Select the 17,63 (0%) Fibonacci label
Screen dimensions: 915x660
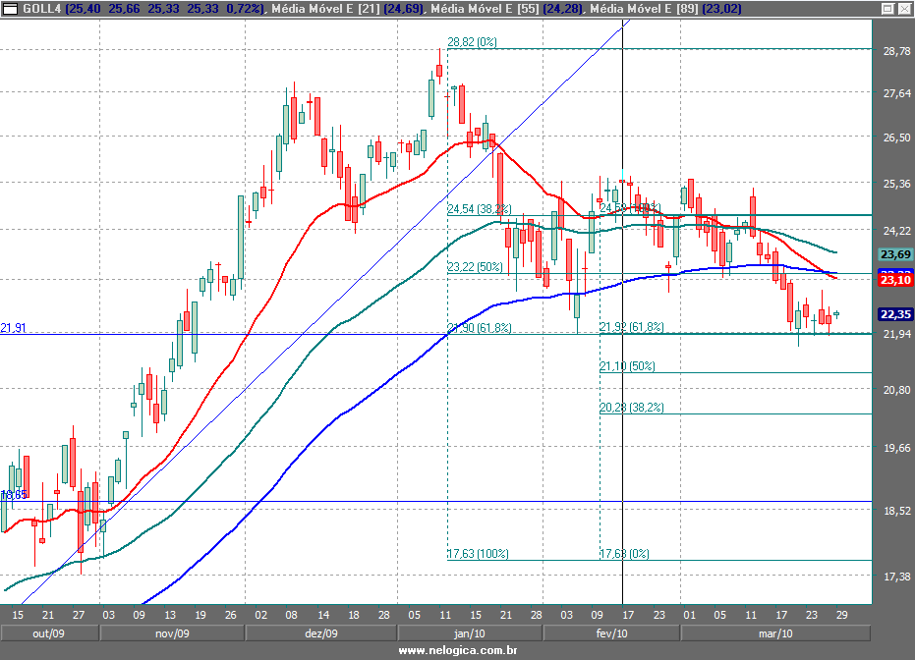tap(624, 553)
